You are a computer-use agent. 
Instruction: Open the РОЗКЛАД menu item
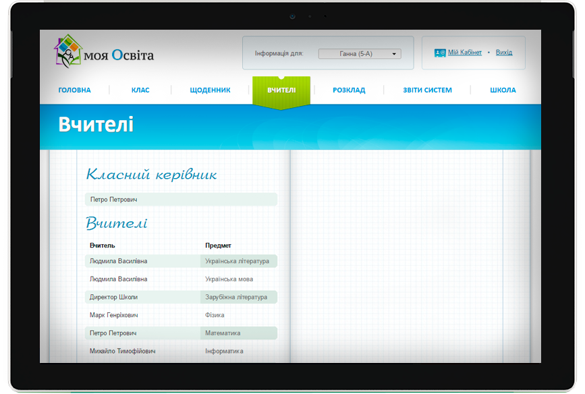coord(349,90)
